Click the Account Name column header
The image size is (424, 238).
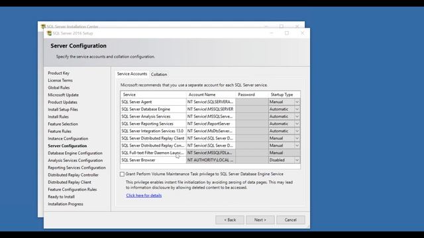click(211, 95)
